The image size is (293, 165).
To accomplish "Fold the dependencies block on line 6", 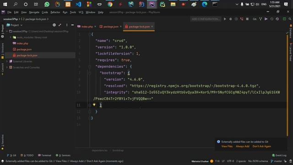I will 90,66.
